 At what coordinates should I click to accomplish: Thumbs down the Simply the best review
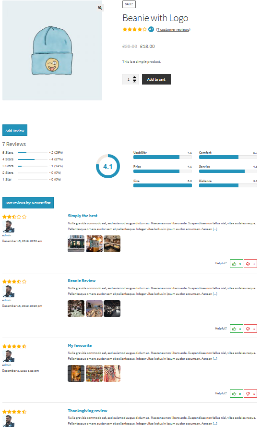pos(250,264)
